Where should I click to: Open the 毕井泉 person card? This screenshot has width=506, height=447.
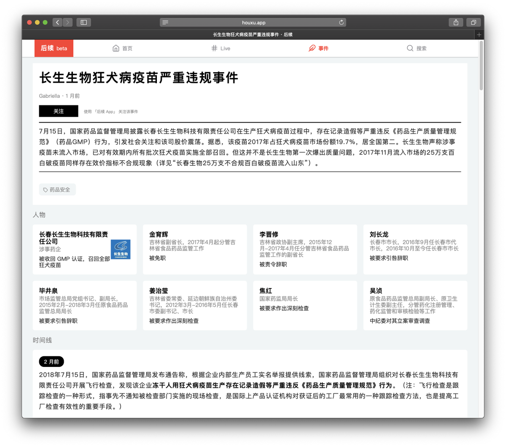pos(85,305)
